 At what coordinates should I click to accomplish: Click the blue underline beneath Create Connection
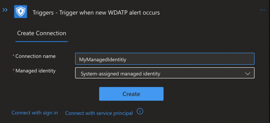tap(42, 41)
